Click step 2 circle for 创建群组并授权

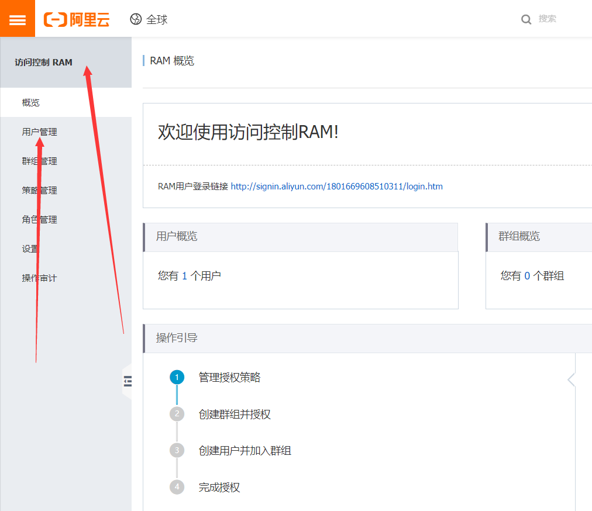177,414
